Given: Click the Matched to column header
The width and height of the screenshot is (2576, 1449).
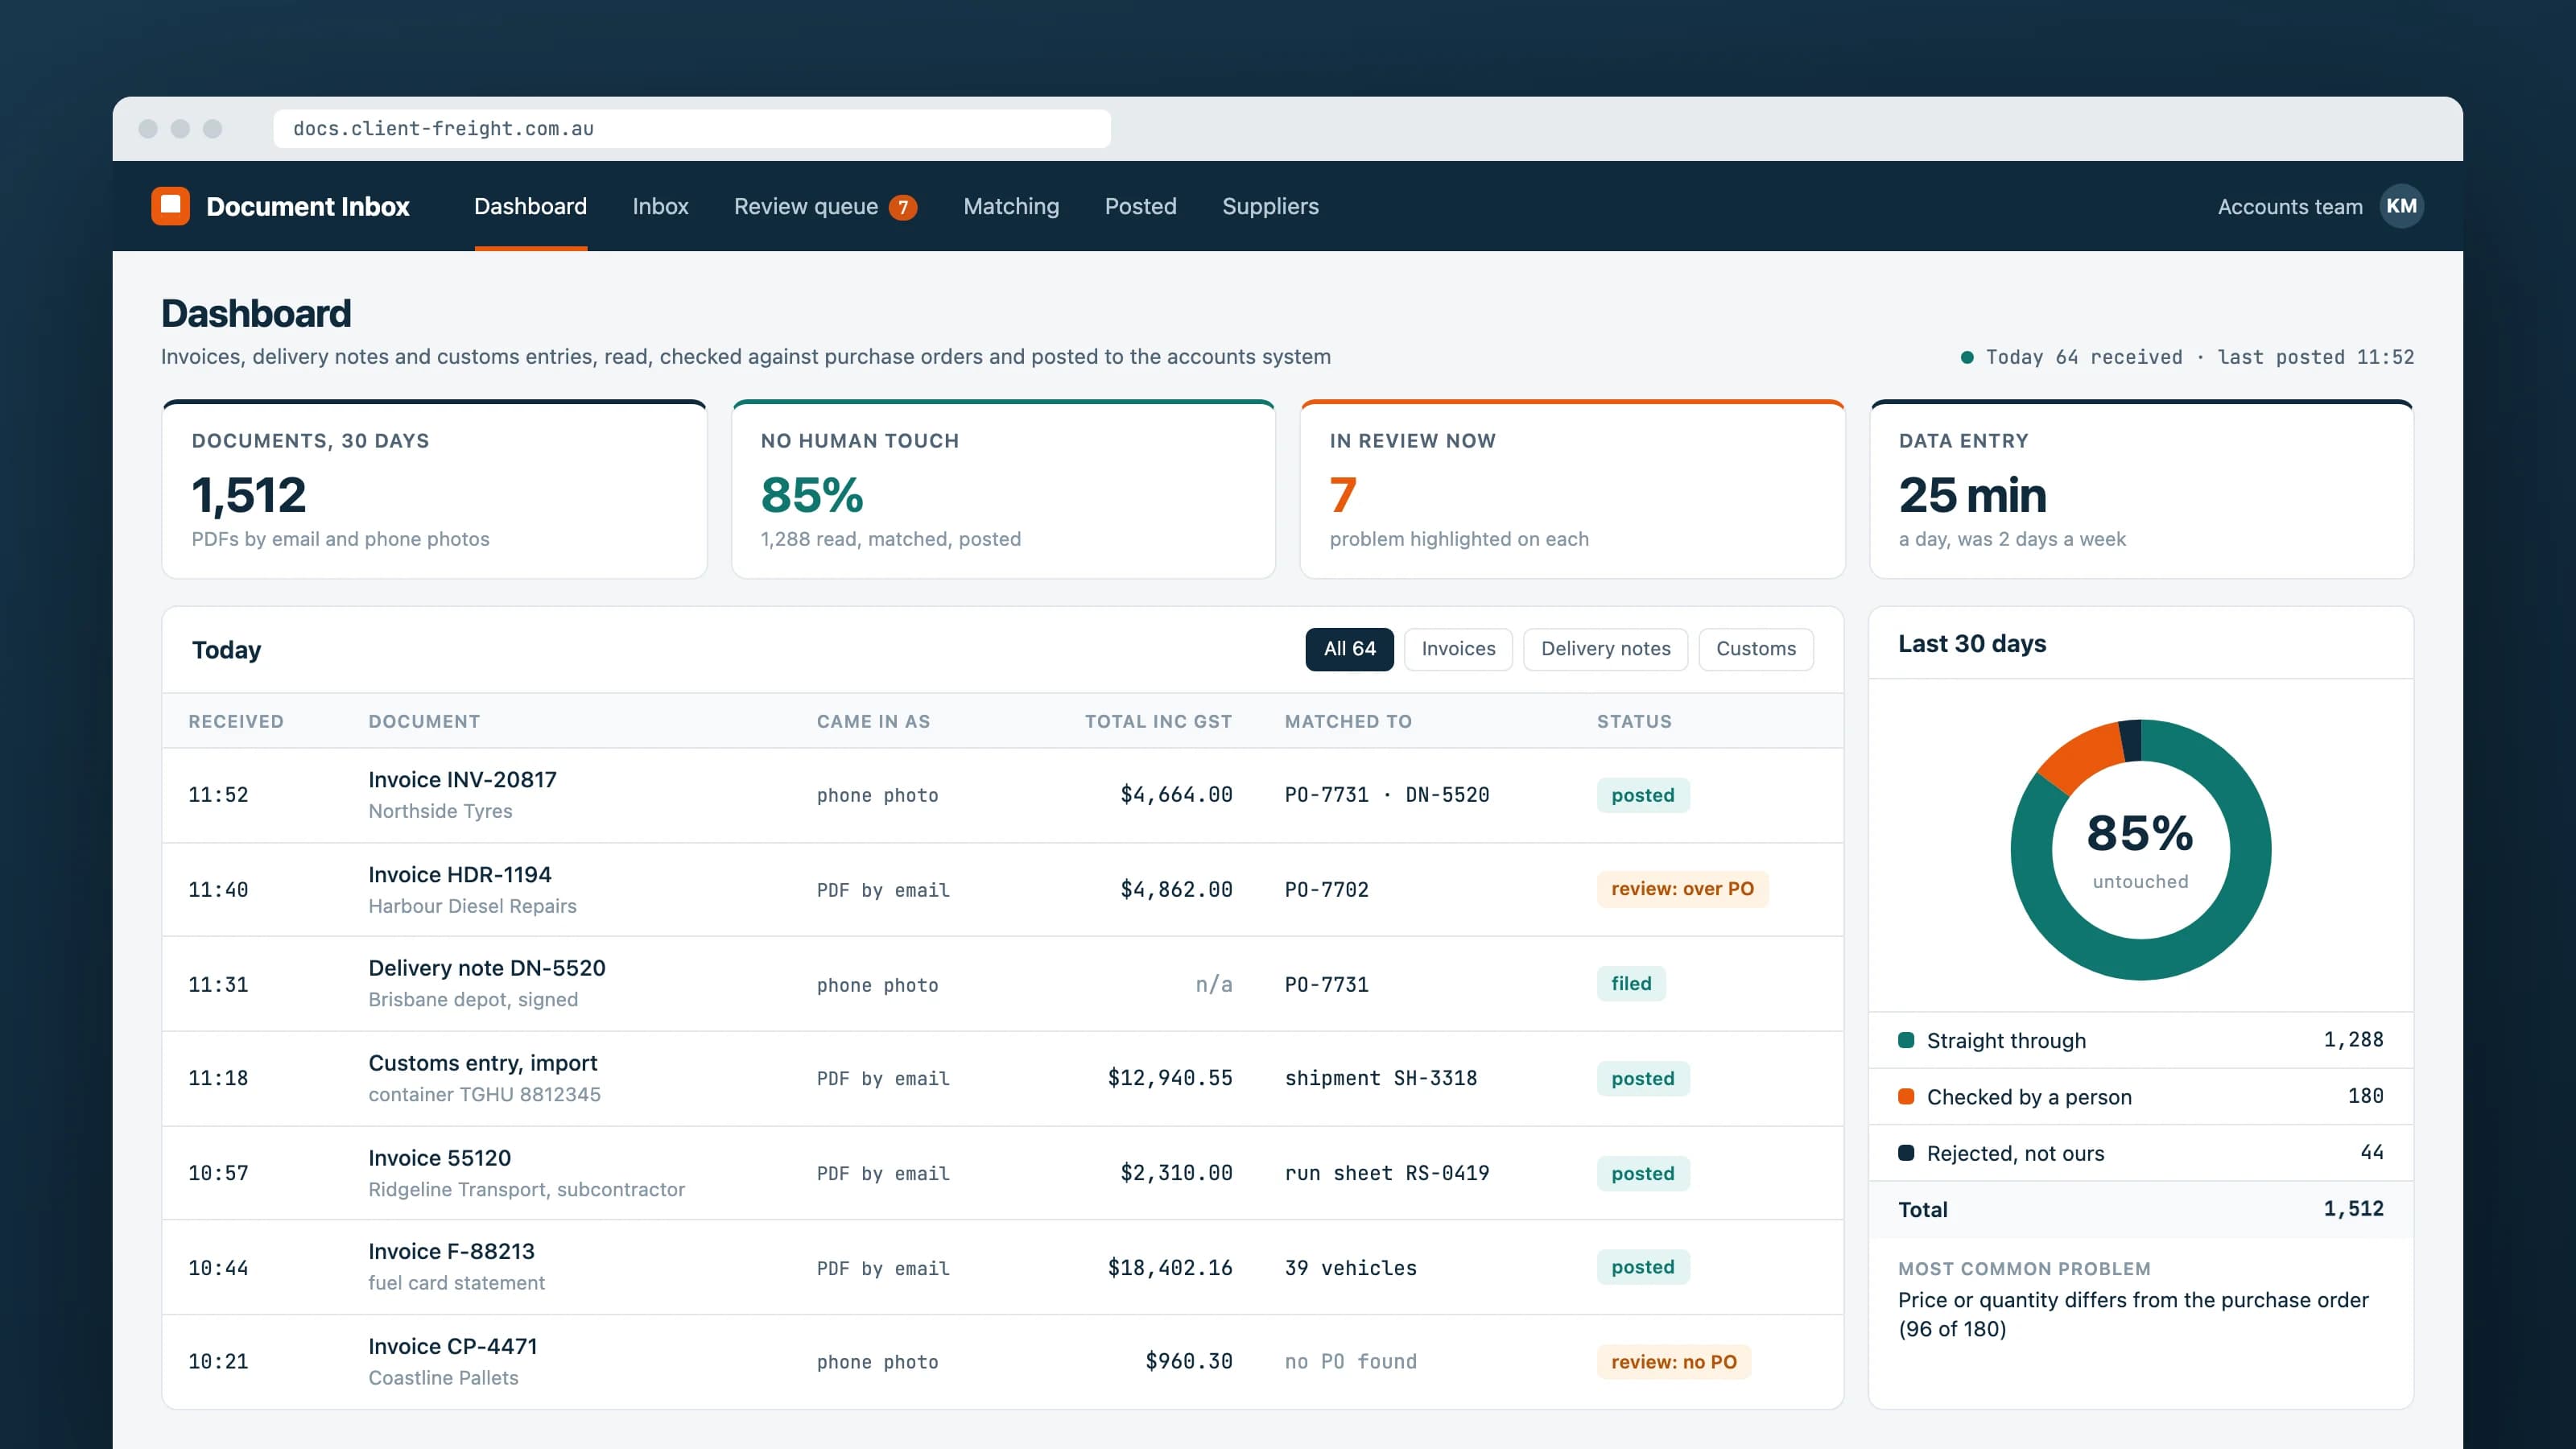Looking at the screenshot, I should click(1348, 721).
